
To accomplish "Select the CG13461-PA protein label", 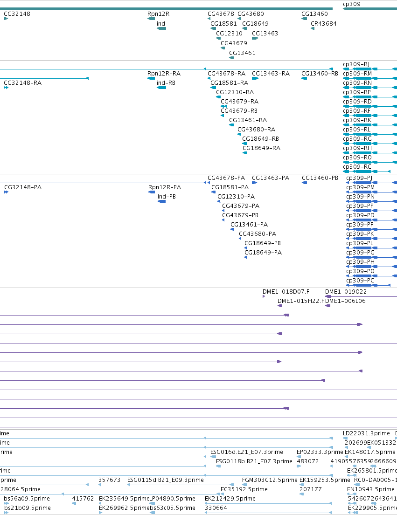I will [x=249, y=225].
